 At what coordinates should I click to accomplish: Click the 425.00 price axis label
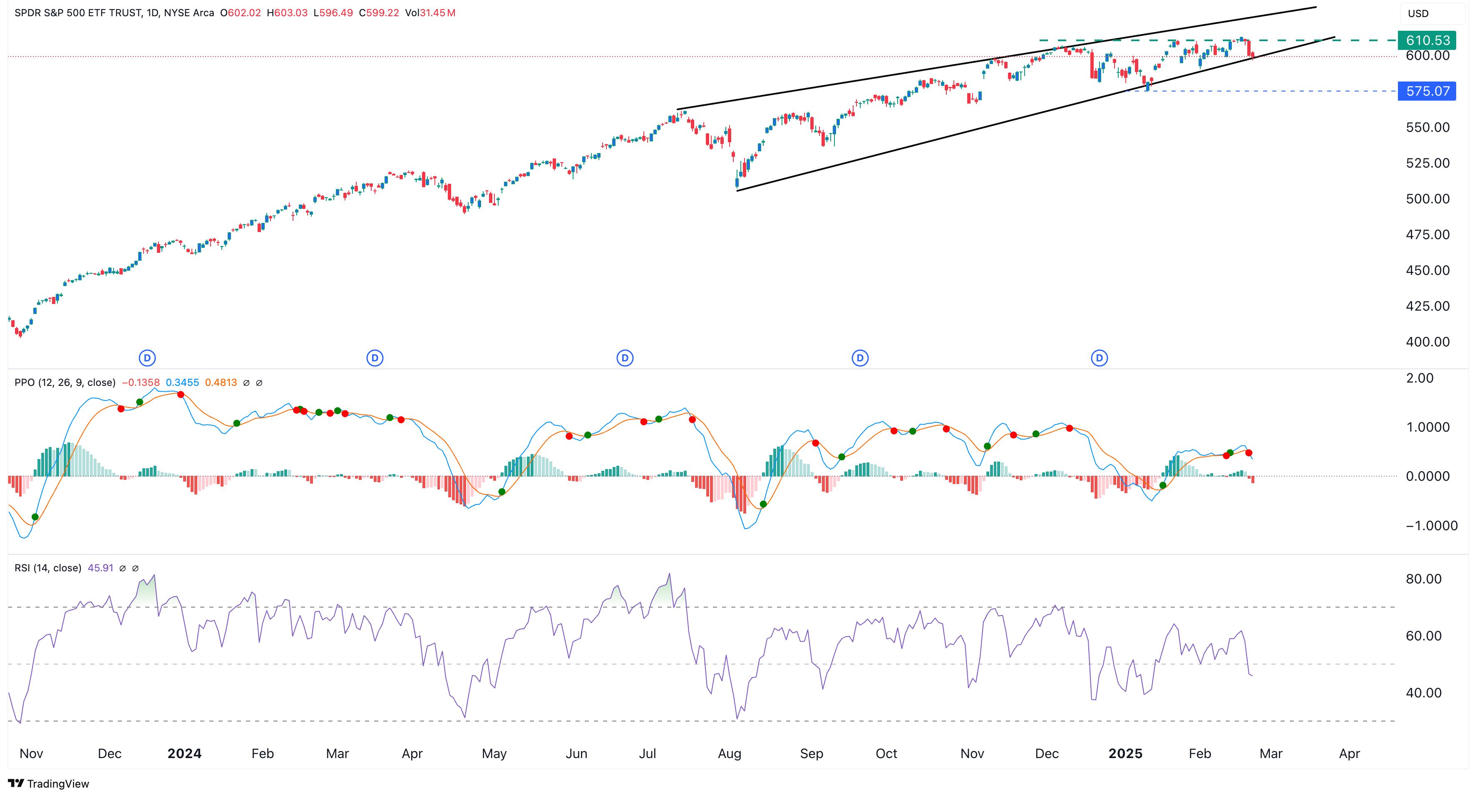tap(1428, 306)
